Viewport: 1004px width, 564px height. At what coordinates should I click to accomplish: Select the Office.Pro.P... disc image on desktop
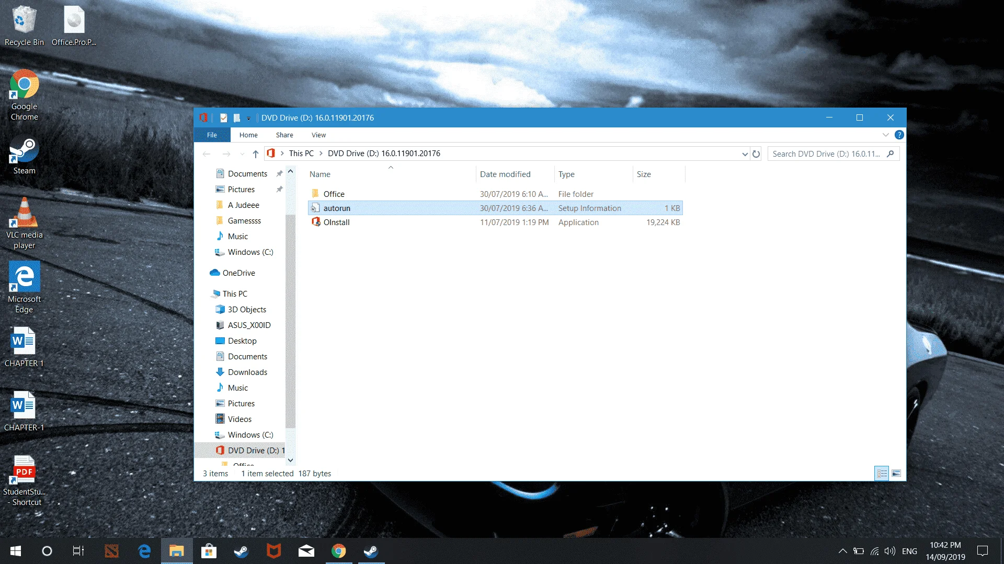pyautogui.click(x=74, y=26)
